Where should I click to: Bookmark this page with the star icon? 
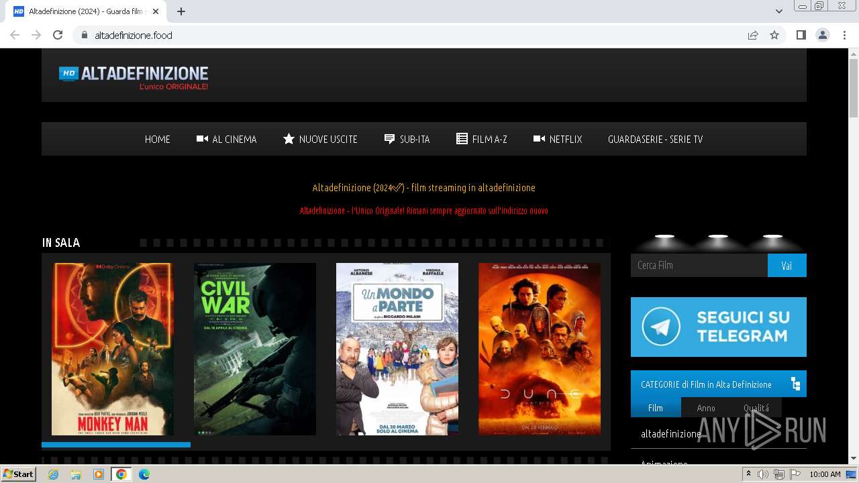coord(774,35)
